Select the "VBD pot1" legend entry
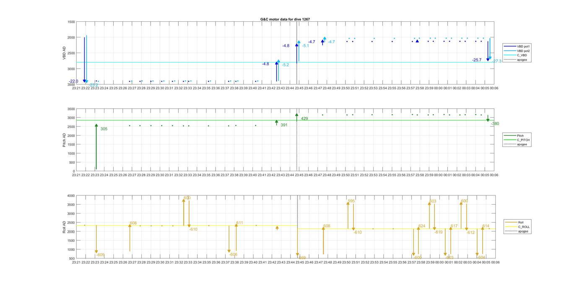 (517, 46)
